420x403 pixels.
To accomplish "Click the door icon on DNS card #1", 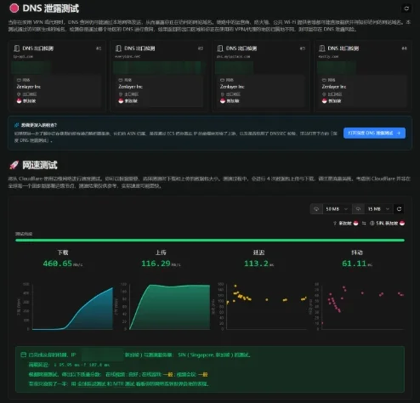I will [17, 48].
